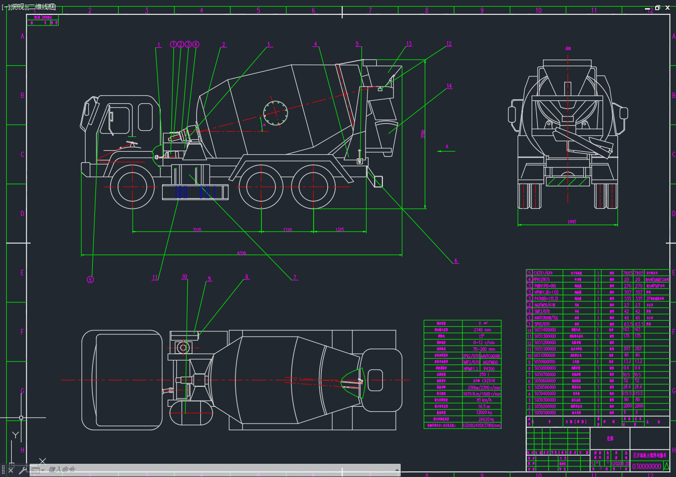Select the 6320 overall length dimension
Viewport: 676px width, 477px height.
click(x=242, y=253)
